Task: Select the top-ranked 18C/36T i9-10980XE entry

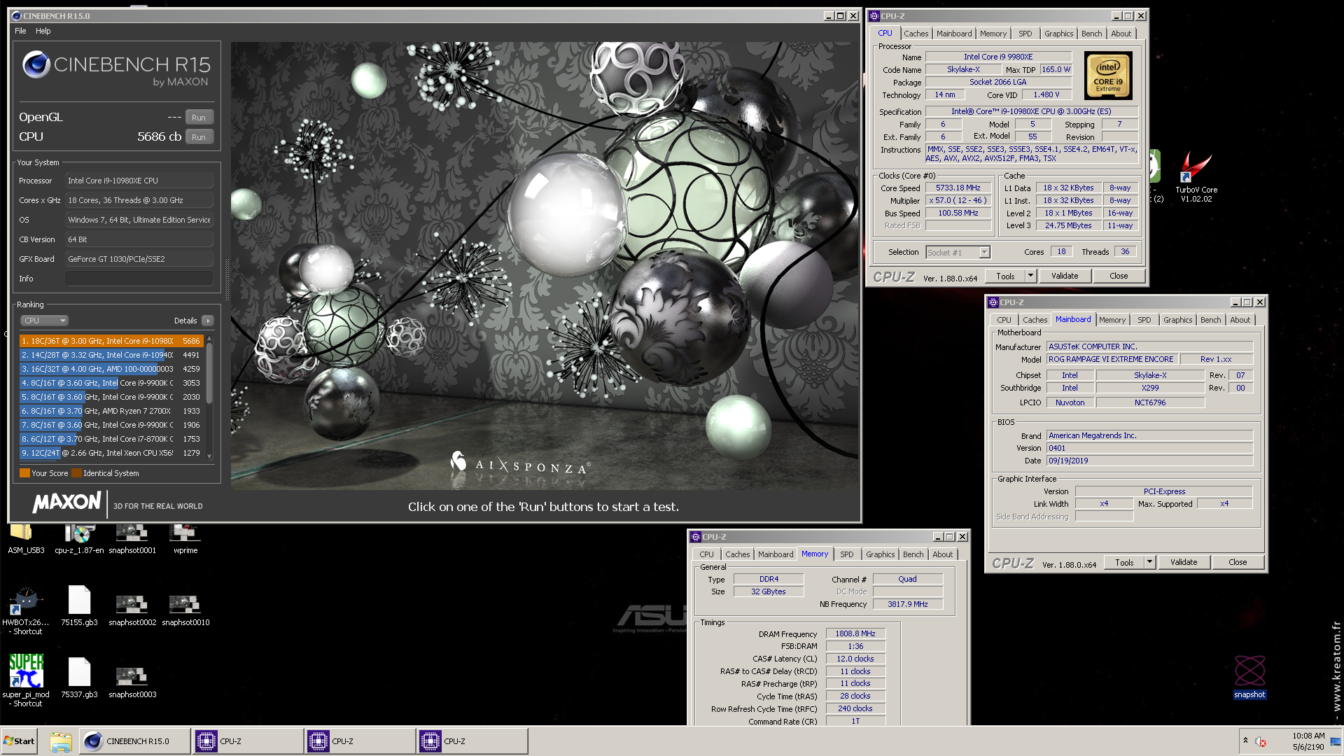Action: coord(111,341)
